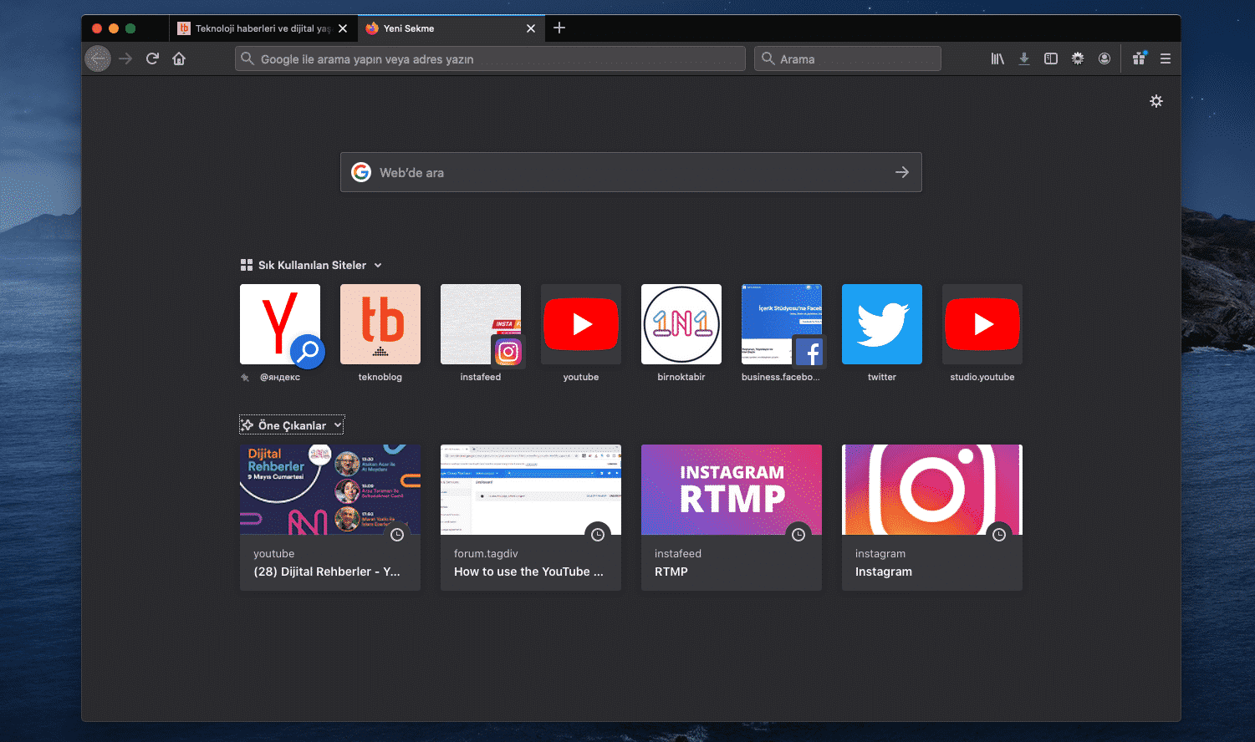Image resolution: width=1255 pixels, height=742 pixels.
Task: Collapse the Öne Çıkanlar section
Action: point(292,425)
